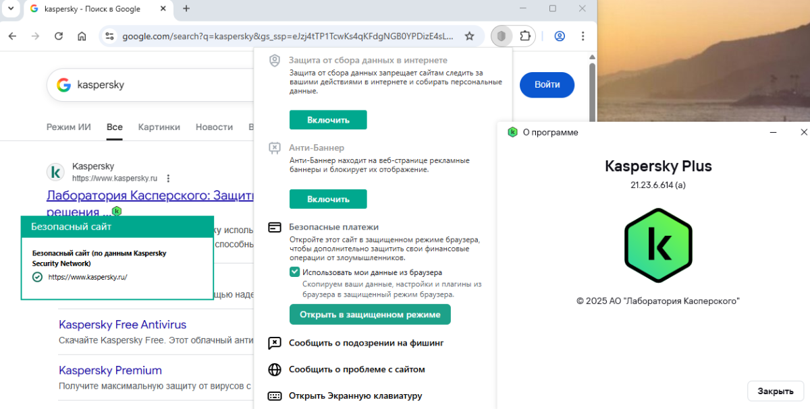Image resolution: width=810 pixels, height=409 pixels.
Task: View site information icon in address bar
Action: 109,36
